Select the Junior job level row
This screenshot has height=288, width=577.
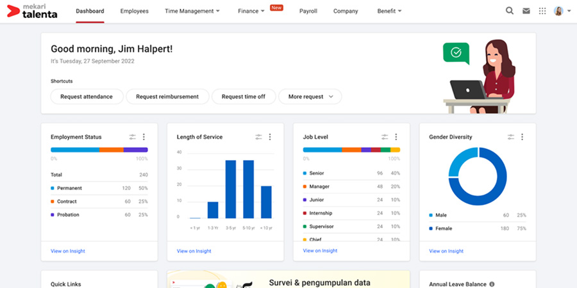tap(351, 200)
